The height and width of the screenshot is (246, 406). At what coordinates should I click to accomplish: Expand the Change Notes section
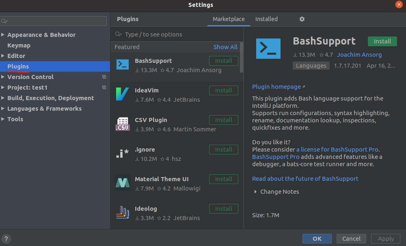click(x=255, y=192)
